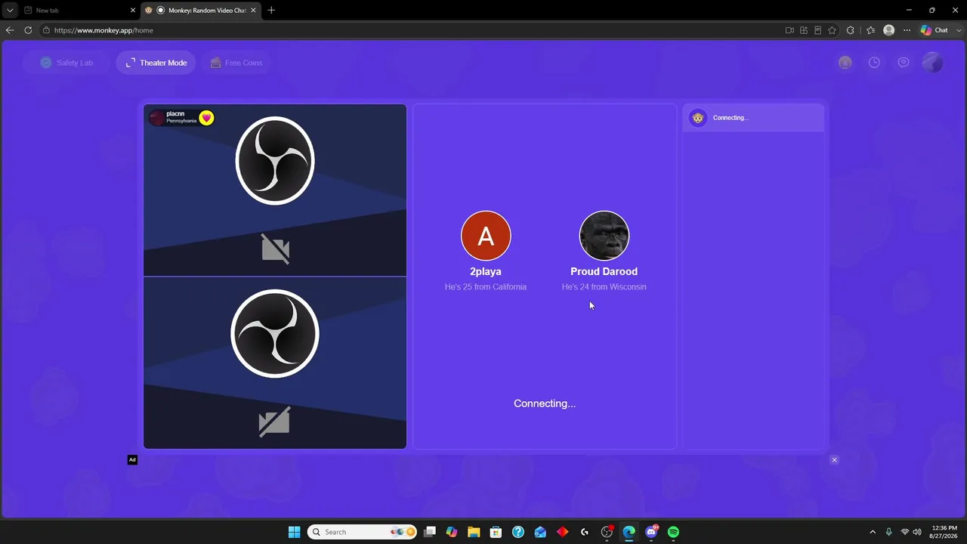Open a new browser tab
The width and height of the screenshot is (967, 544).
[271, 11]
